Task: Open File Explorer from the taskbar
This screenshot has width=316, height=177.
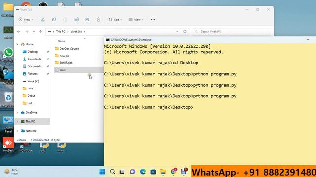Action: pyautogui.click(x=163, y=172)
